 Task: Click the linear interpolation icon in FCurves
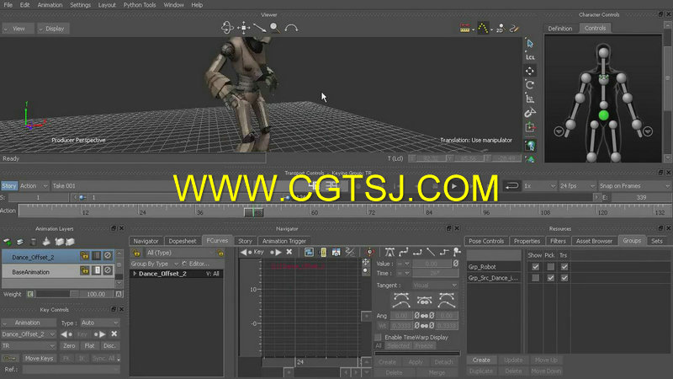(431, 252)
